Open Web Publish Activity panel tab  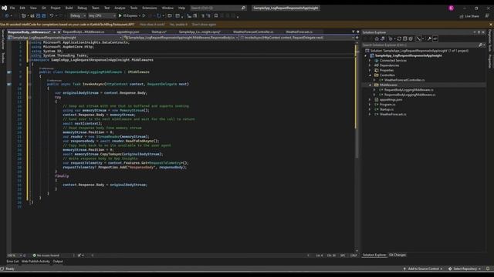point(36,262)
